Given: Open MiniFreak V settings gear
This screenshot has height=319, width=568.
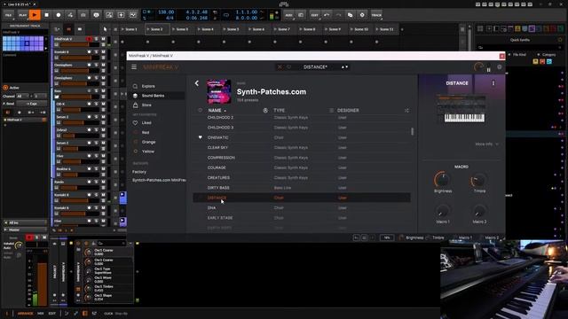Looking at the screenshot, I should coord(500,67).
